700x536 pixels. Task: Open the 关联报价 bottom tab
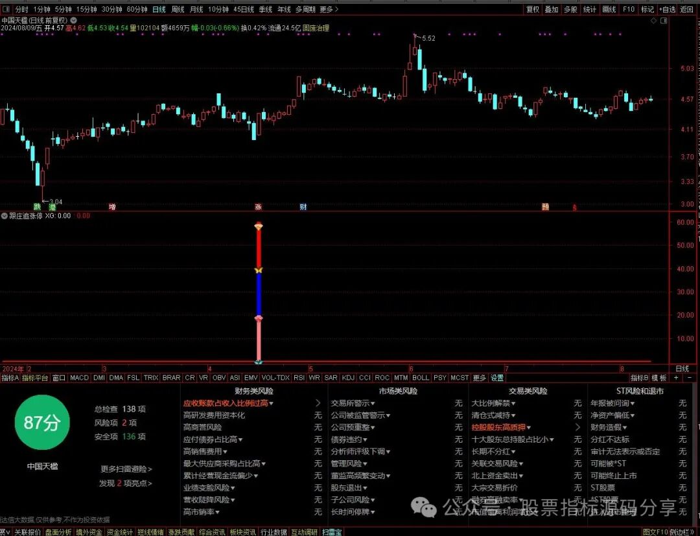pos(28,532)
